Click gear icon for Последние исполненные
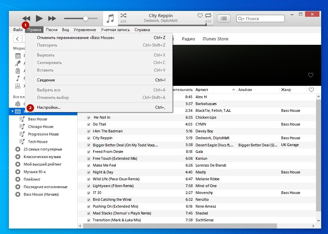The height and width of the screenshot is (234, 328). coord(18,187)
